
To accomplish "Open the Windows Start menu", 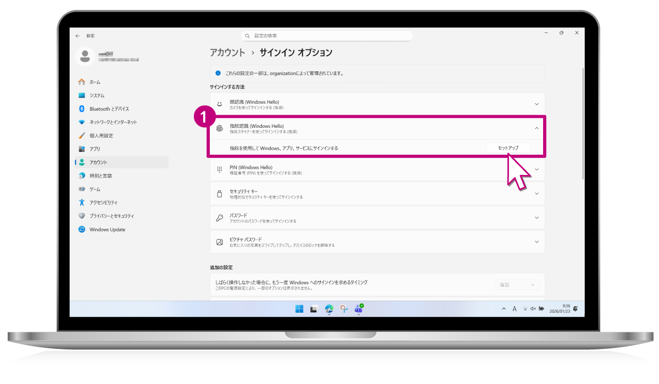I will pos(299,309).
